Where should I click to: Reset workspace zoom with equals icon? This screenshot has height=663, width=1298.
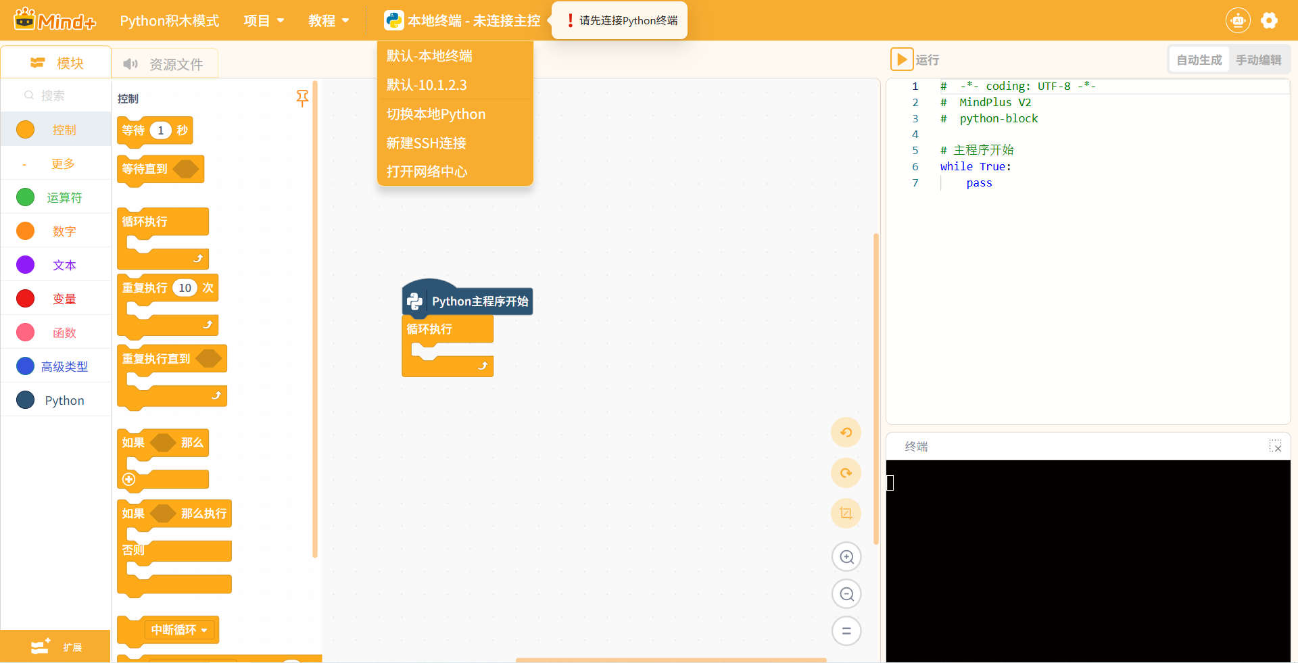click(x=846, y=631)
